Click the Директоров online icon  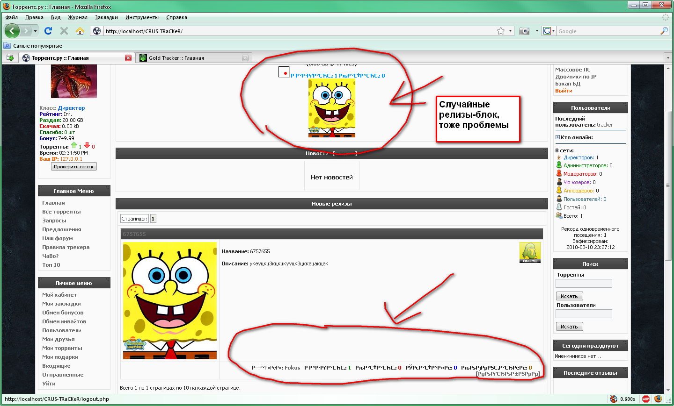[x=559, y=157]
